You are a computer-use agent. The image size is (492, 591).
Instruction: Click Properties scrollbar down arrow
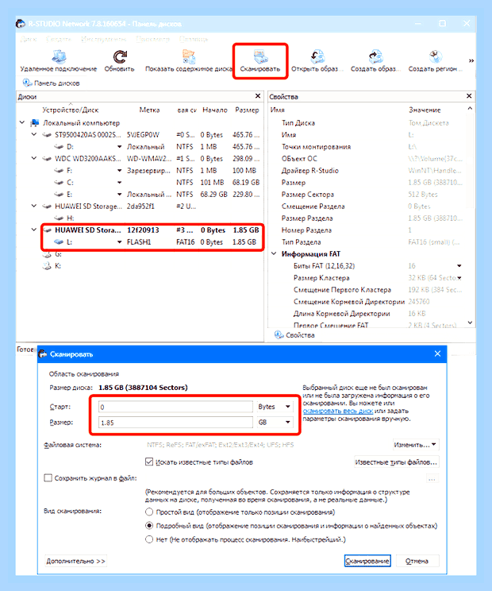(x=470, y=323)
